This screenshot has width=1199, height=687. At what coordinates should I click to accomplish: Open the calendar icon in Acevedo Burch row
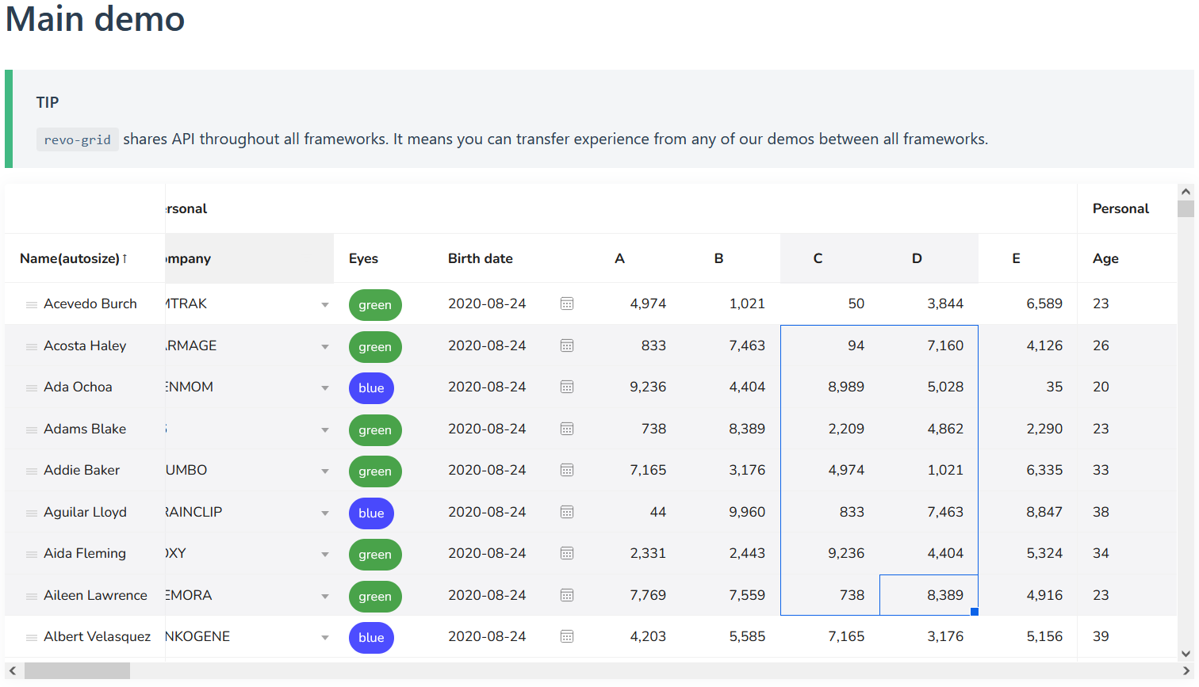[x=567, y=304]
